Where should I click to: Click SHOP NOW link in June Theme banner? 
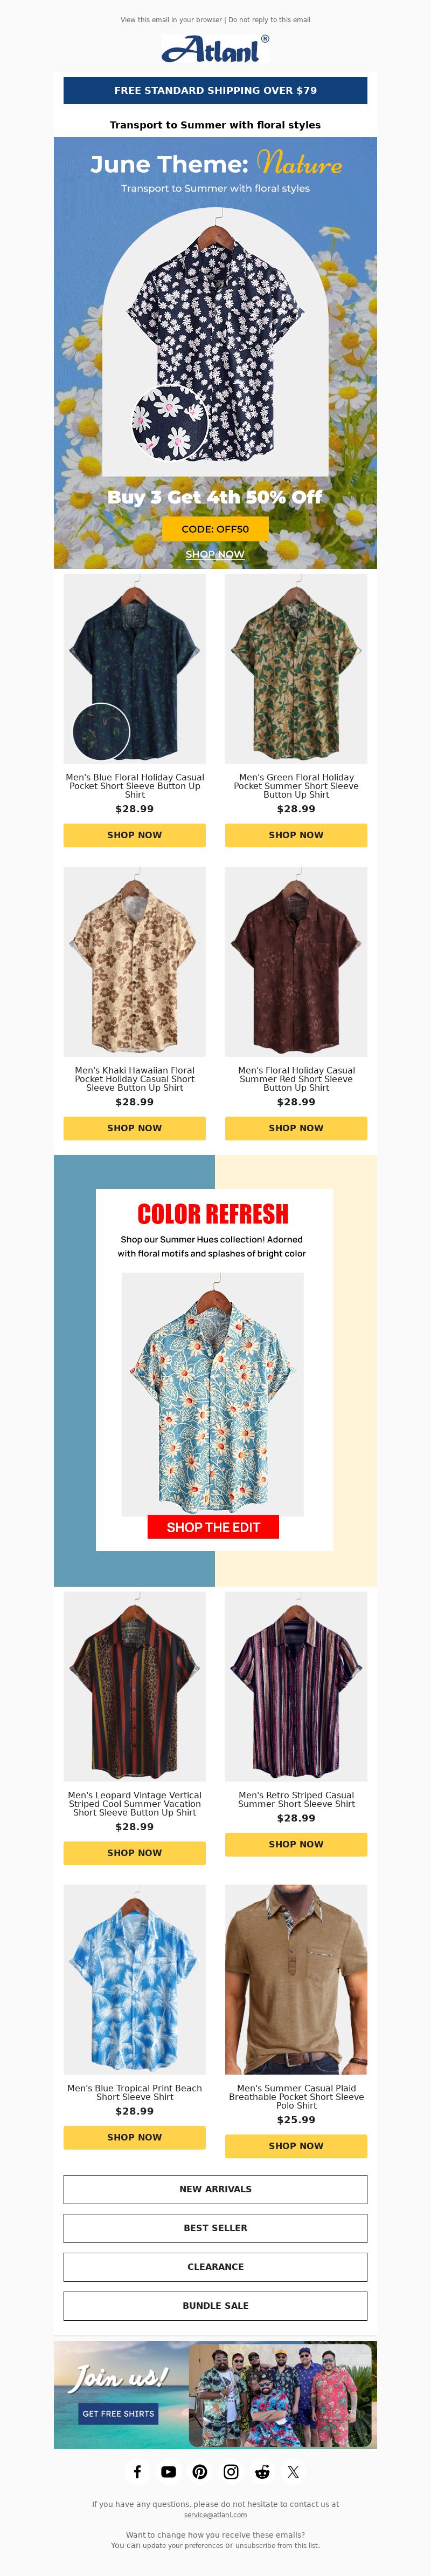point(215,554)
